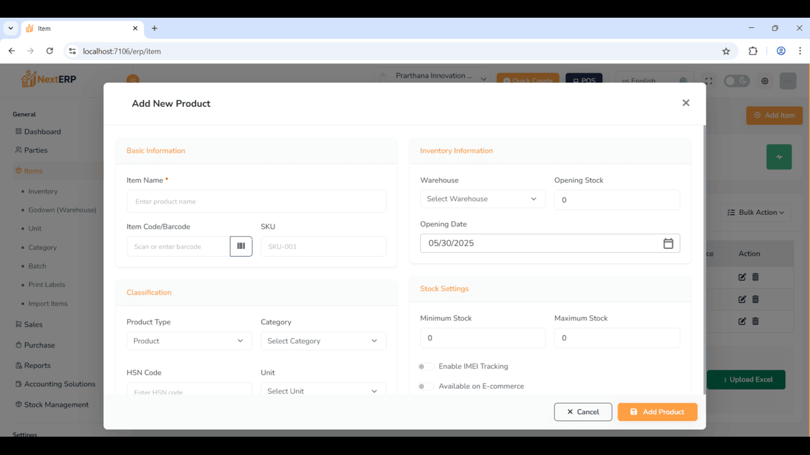Expand the Product Type dropdown

[x=189, y=341]
